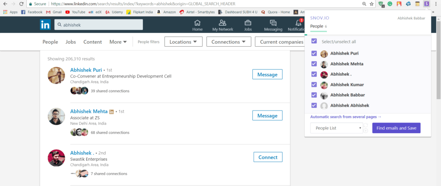Bookmark this page with the star

coord(372,4)
